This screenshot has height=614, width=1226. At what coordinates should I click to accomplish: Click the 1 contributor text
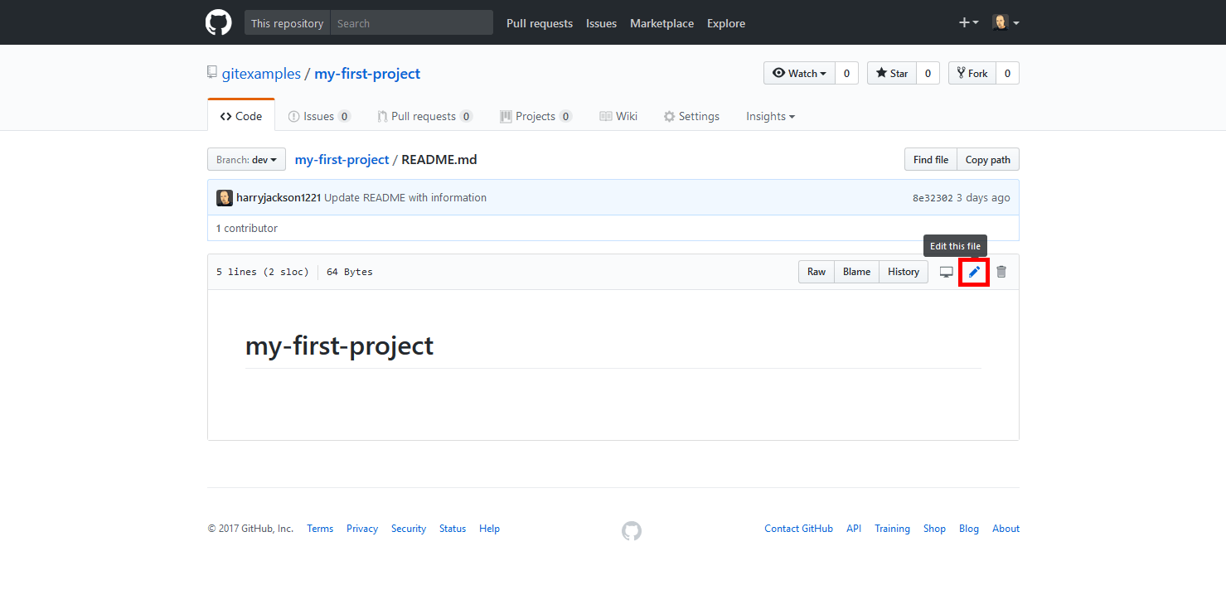coord(247,228)
